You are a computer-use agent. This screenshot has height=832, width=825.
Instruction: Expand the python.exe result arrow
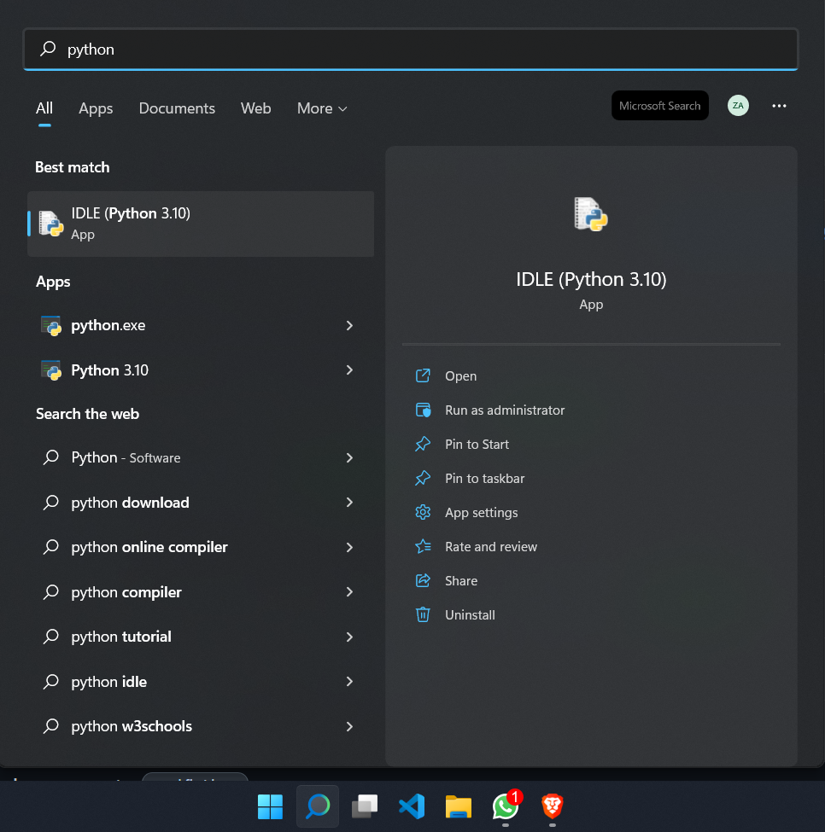coord(349,325)
